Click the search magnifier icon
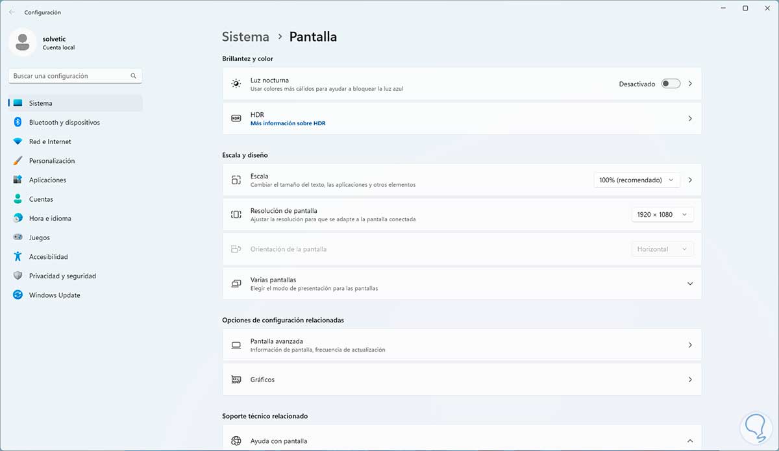This screenshot has height=451, width=779. [133, 76]
